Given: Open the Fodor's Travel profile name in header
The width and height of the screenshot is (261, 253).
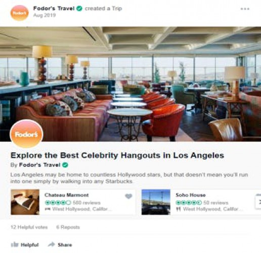Looking at the screenshot, I should [54, 9].
